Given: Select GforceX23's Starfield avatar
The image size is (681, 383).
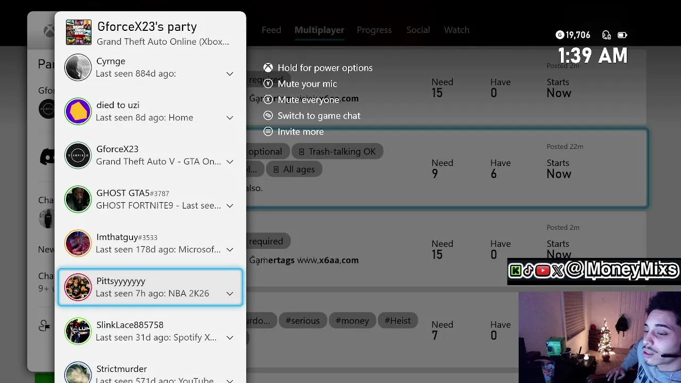Looking at the screenshot, I should pyautogui.click(x=78, y=155).
